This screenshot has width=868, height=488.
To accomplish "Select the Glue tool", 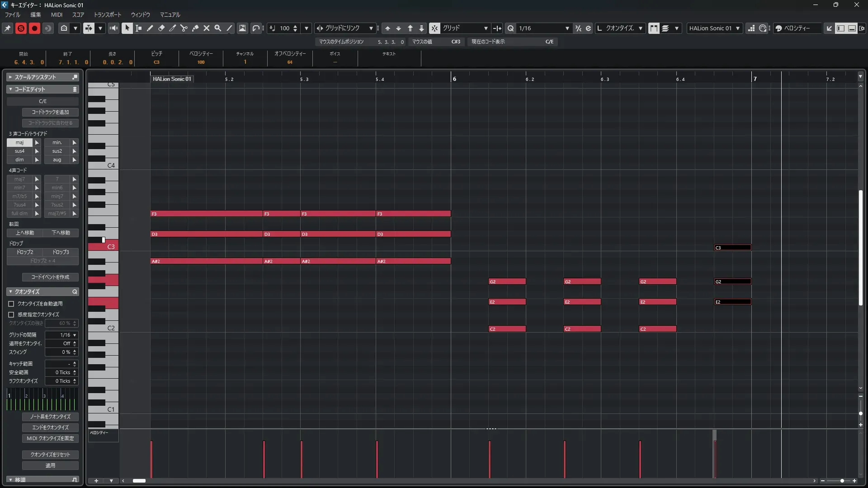I will (195, 28).
